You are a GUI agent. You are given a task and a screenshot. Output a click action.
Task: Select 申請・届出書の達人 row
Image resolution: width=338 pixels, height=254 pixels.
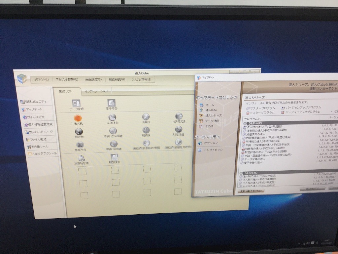[x=266, y=155]
